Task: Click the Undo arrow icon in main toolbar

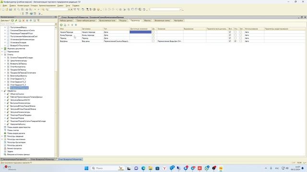Action: (x=35, y=10)
